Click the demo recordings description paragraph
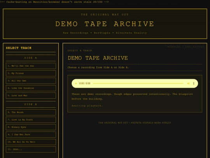210x158 pixels. [x=132, y=96]
